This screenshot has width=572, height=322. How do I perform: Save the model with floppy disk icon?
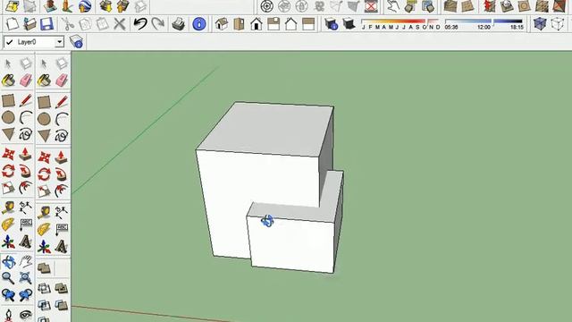click(46, 24)
